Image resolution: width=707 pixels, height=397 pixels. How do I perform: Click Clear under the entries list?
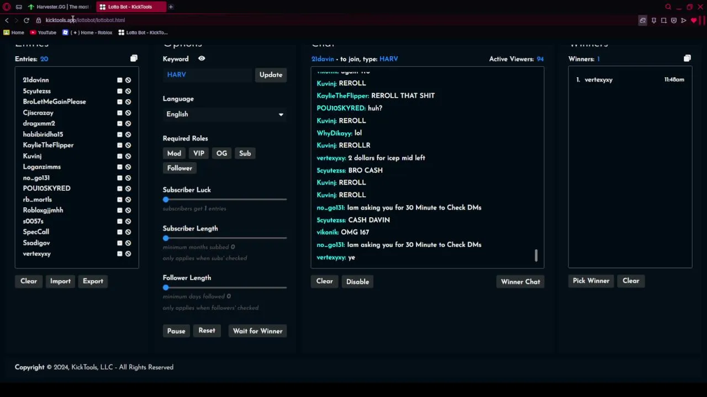pos(29,281)
